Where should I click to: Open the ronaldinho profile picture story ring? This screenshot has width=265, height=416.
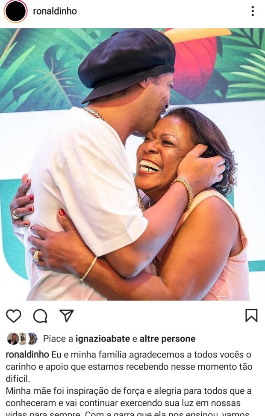point(16,12)
